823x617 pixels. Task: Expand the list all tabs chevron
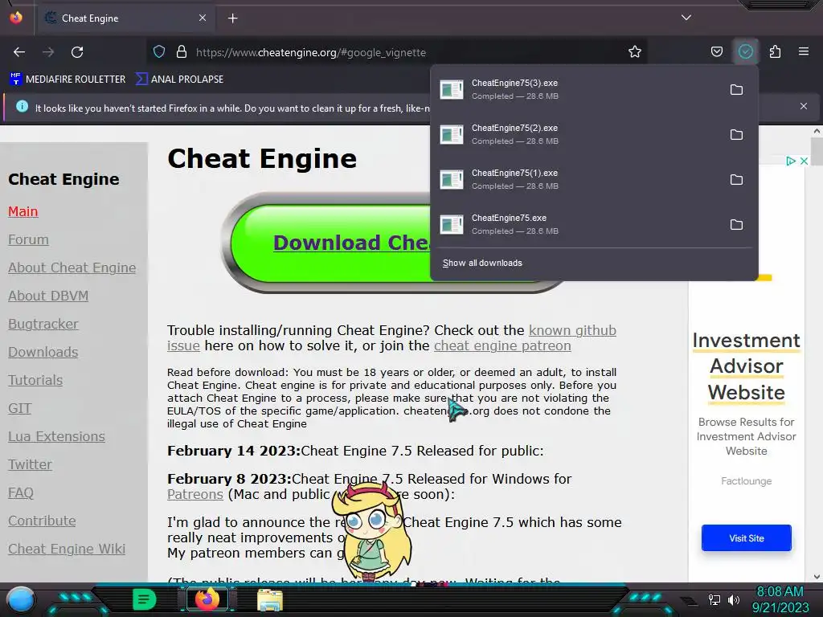click(686, 18)
